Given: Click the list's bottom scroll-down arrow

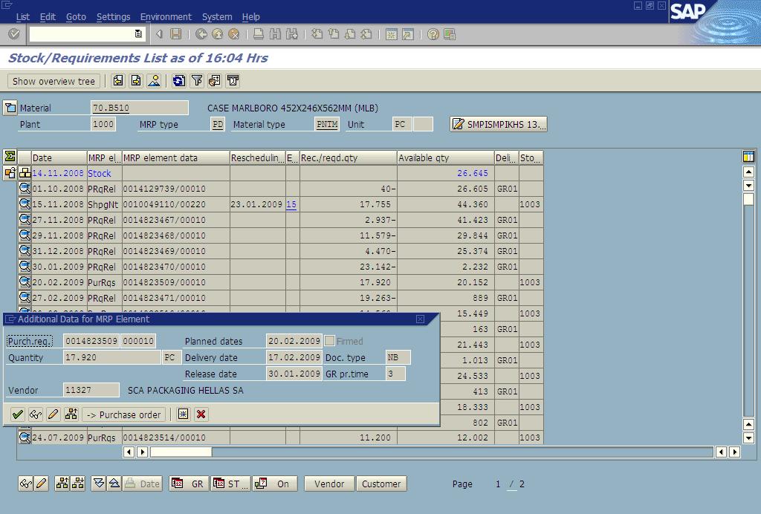Looking at the screenshot, I should (748, 438).
